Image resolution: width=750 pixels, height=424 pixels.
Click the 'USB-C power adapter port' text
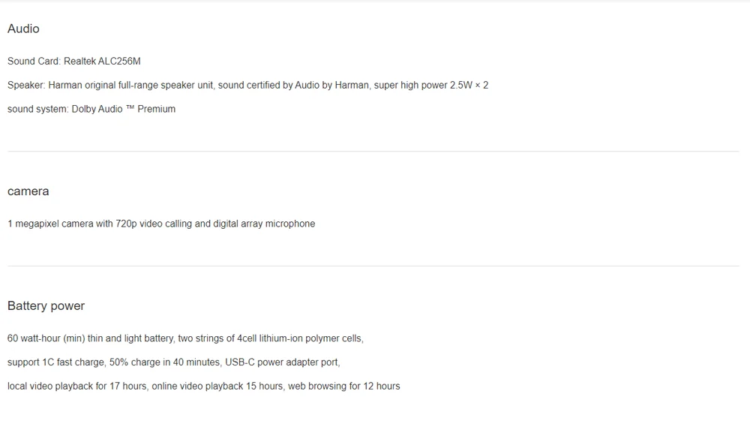(282, 362)
